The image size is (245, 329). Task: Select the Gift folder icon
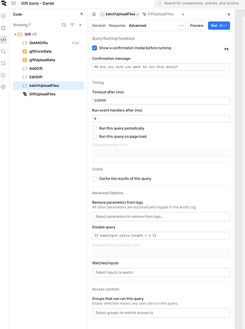click(x=20, y=34)
